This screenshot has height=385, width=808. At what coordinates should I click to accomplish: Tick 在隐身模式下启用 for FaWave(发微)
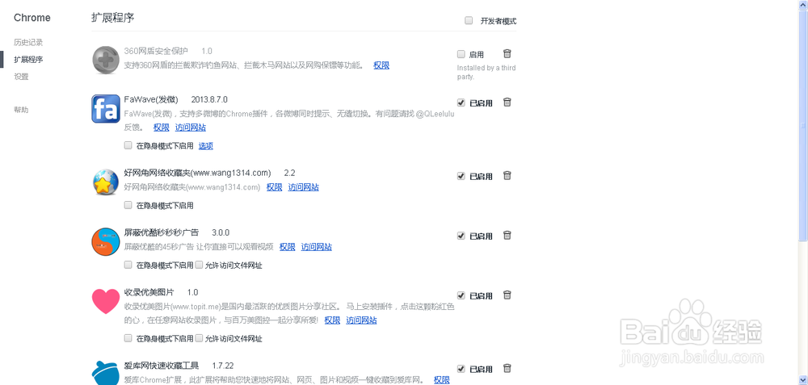coord(128,145)
